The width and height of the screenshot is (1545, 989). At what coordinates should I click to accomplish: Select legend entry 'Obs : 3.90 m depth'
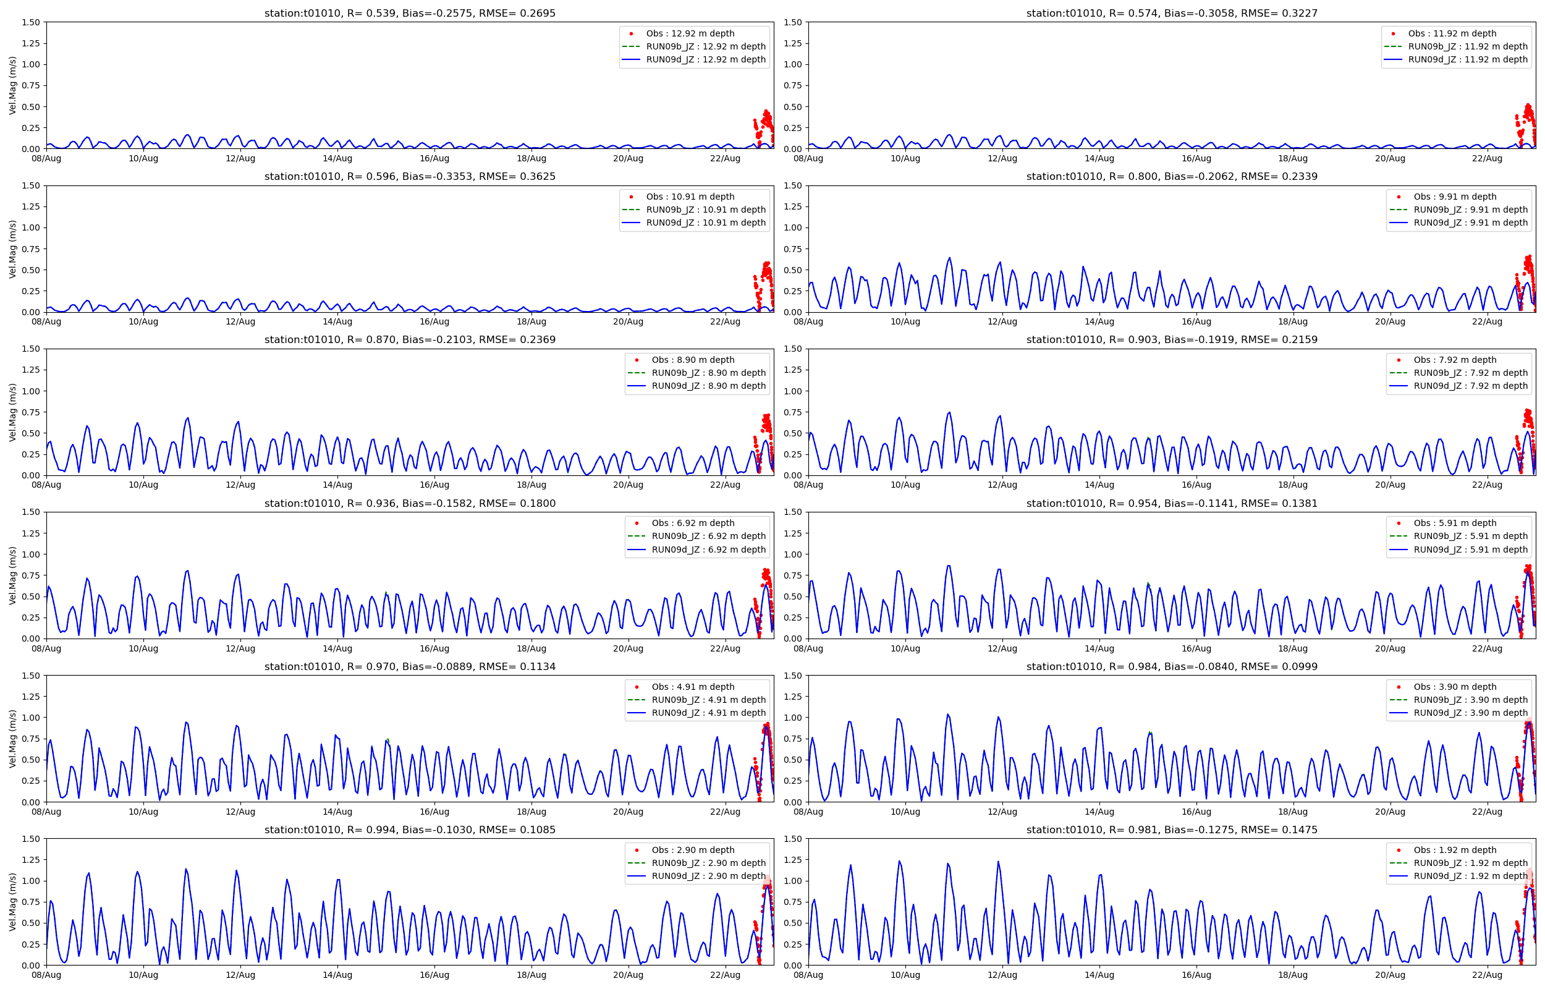click(1455, 687)
